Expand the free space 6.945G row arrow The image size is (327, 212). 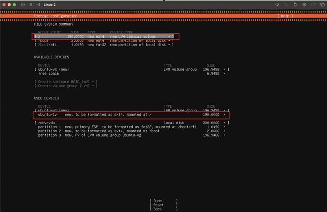pos(224,74)
